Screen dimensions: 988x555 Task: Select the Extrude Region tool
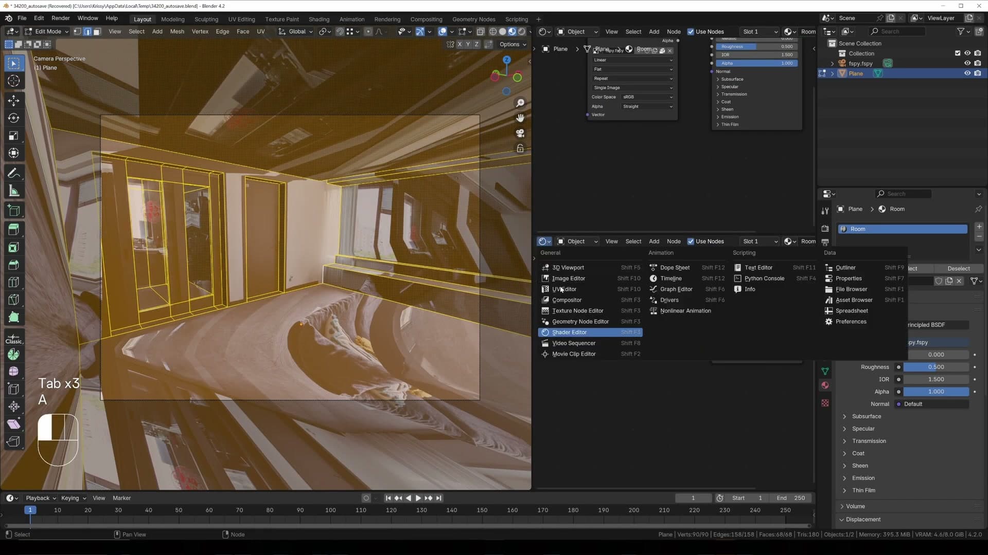[x=14, y=230]
